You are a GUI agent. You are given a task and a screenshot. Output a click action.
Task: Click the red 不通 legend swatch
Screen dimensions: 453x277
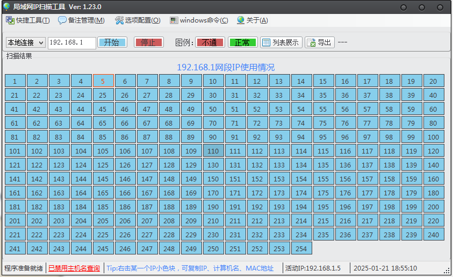(x=210, y=42)
